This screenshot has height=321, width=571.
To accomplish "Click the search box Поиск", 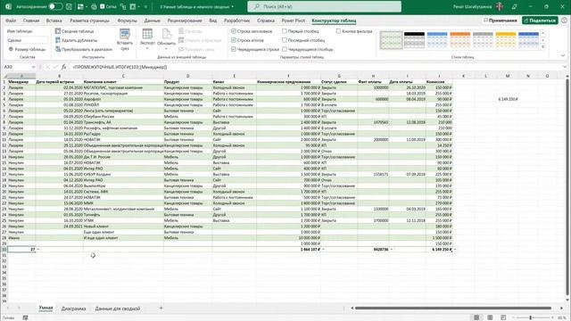I will pyautogui.click(x=324, y=6).
